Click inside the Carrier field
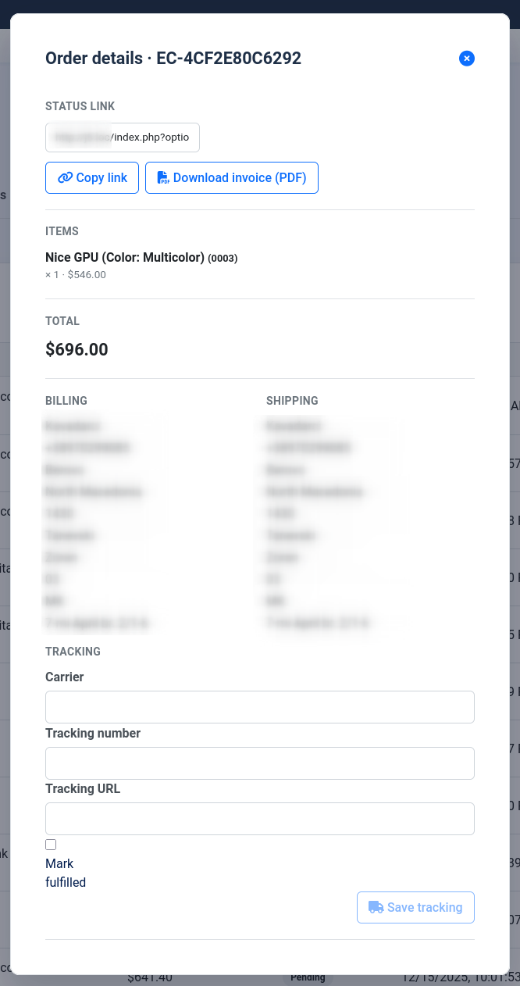This screenshot has width=520, height=986. tap(260, 707)
